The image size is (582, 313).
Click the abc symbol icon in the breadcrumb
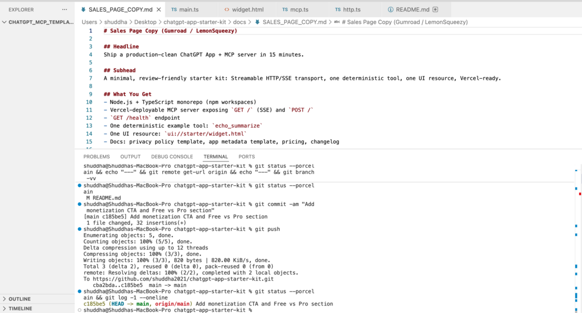[336, 22]
